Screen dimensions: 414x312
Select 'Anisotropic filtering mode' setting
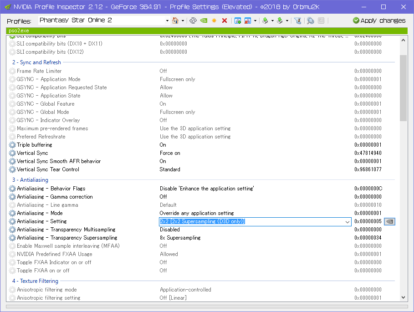tap(47, 290)
